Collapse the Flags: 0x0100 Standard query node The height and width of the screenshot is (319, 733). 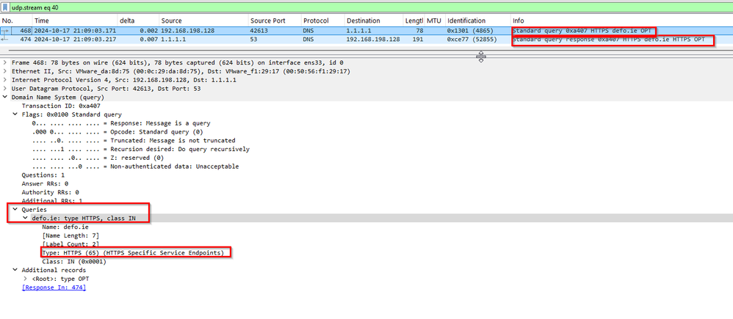(15, 114)
